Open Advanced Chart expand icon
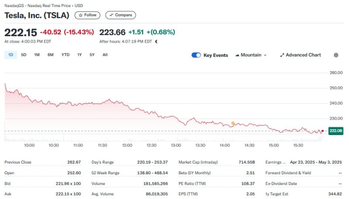The height and width of the screenshot is (199, 349). 282,55
